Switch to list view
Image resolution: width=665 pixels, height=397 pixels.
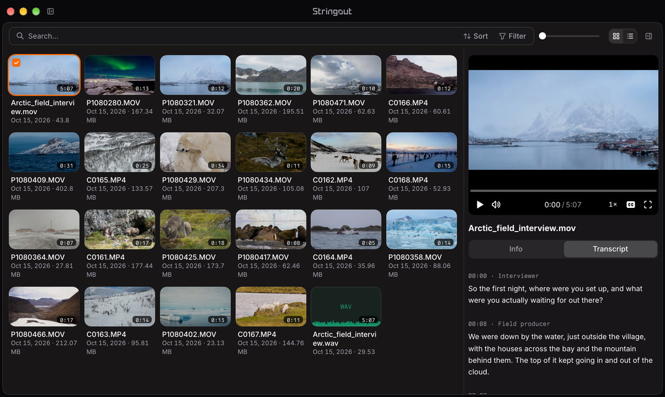[x=630, y=36]
